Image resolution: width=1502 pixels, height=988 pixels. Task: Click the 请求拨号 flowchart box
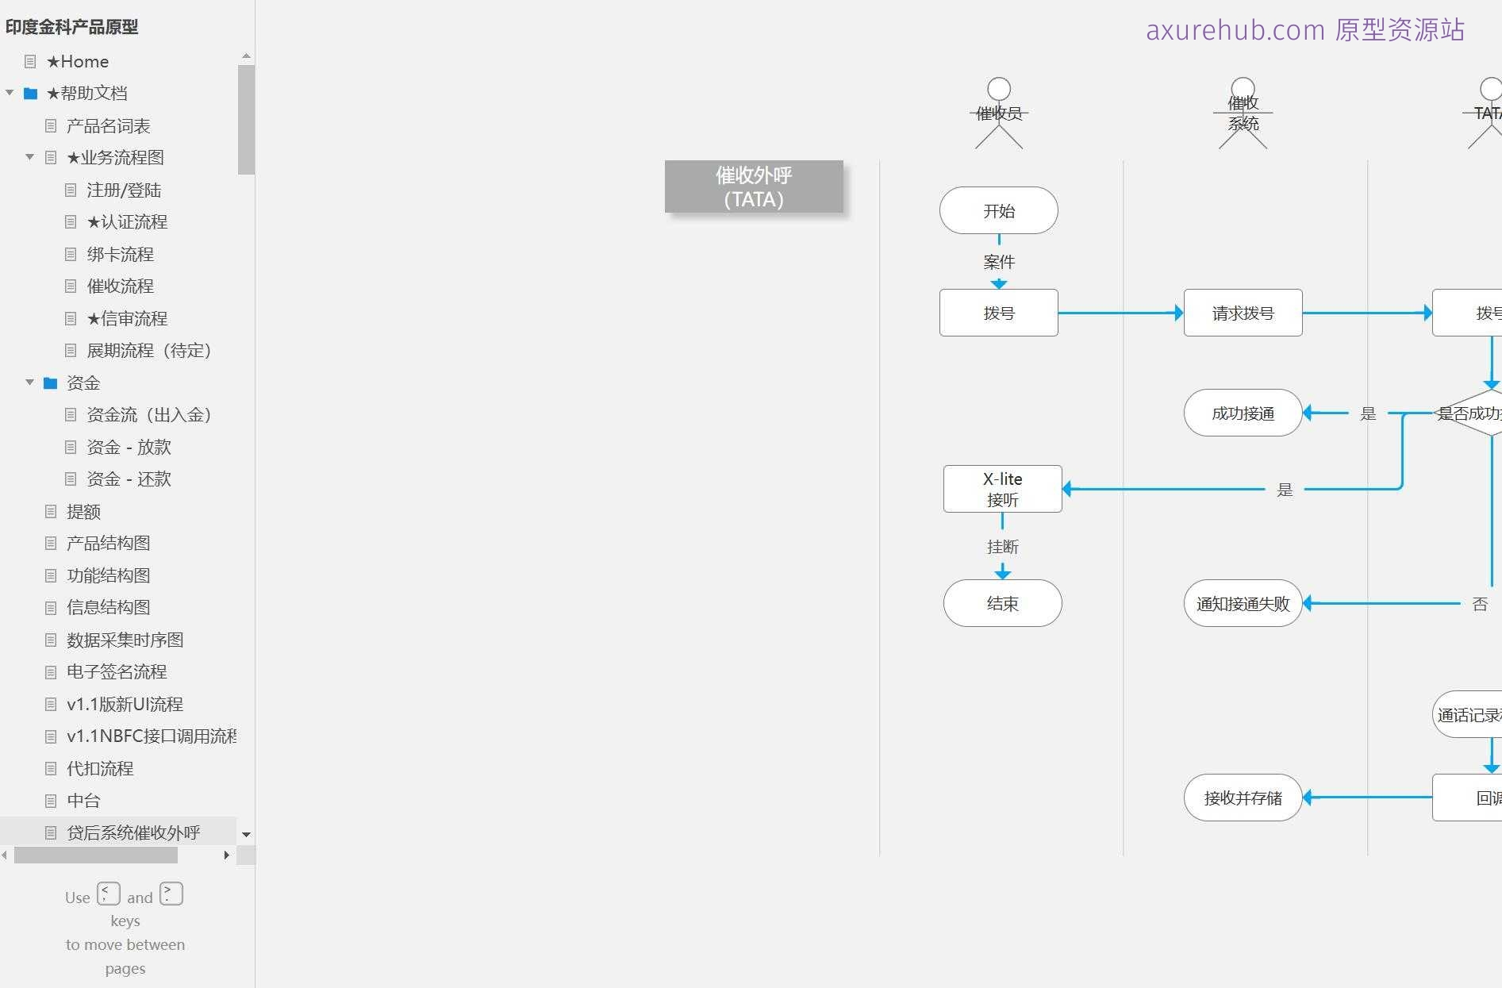click(1243, 313)
